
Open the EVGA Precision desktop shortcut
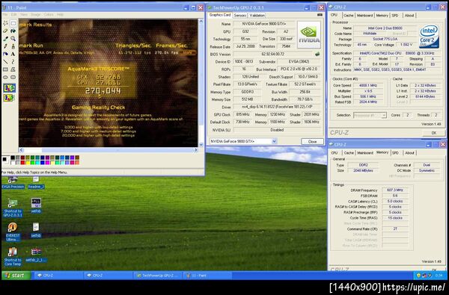point(13,183)
